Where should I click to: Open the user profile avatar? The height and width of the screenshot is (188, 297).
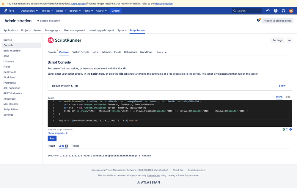pyautogui.click(x=291, y=11)
